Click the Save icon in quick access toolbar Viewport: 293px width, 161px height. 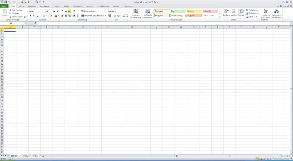coord(5,2)
